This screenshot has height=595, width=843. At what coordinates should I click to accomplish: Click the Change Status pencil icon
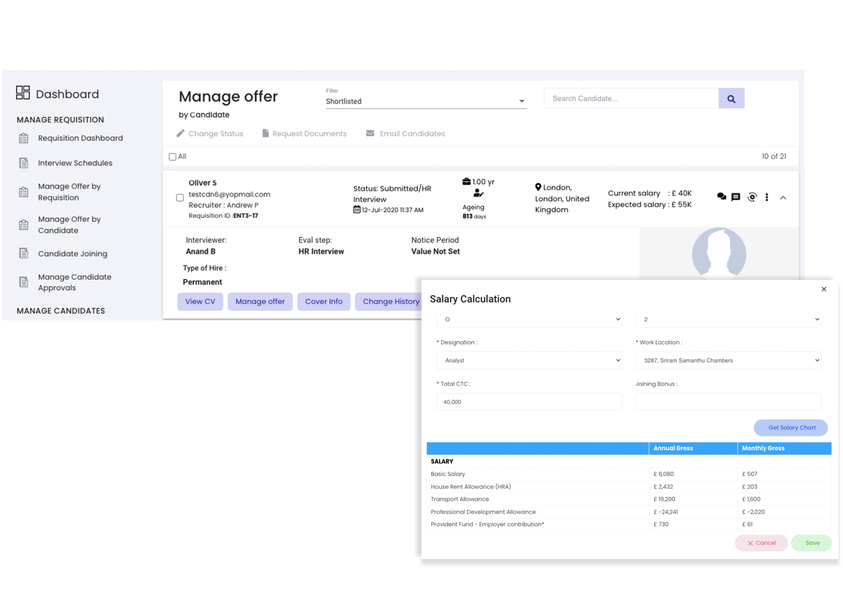[x=180, y=133]
